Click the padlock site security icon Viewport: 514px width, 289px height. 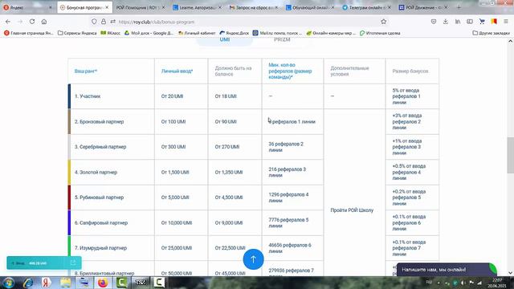[104, 22]
